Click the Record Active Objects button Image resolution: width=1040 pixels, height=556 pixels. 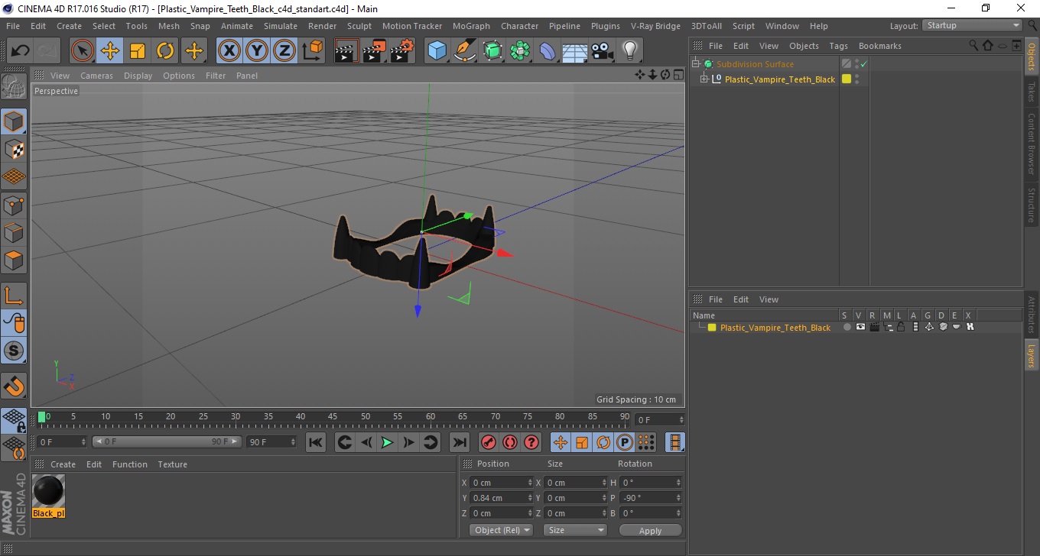click(x=489, y=442)
